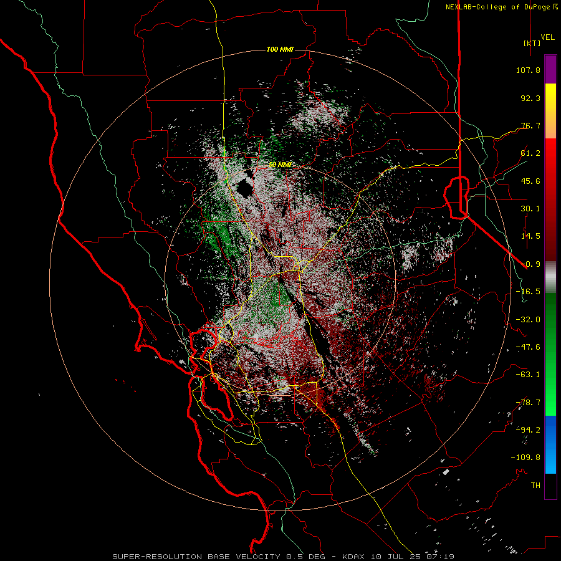Click the 76.7 velocity scale value
Image resolution: width=561 pixels, height=561 pixels.
(x=530, y=125)
